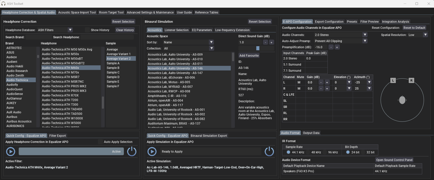Toggle the headphone correction power icon
Image resolution: width=434 pixels, height=180 pixels.
point(132,151)
